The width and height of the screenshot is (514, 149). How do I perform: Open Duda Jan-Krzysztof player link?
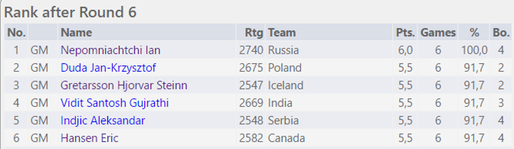pos(108,68)
